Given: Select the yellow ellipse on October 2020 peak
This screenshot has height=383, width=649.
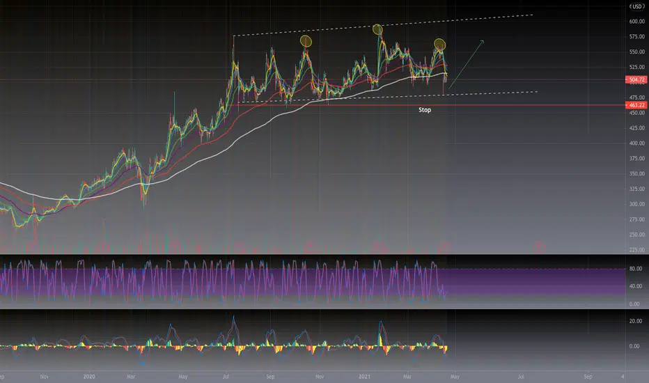Looking at the screenshot, I should 306,41.
